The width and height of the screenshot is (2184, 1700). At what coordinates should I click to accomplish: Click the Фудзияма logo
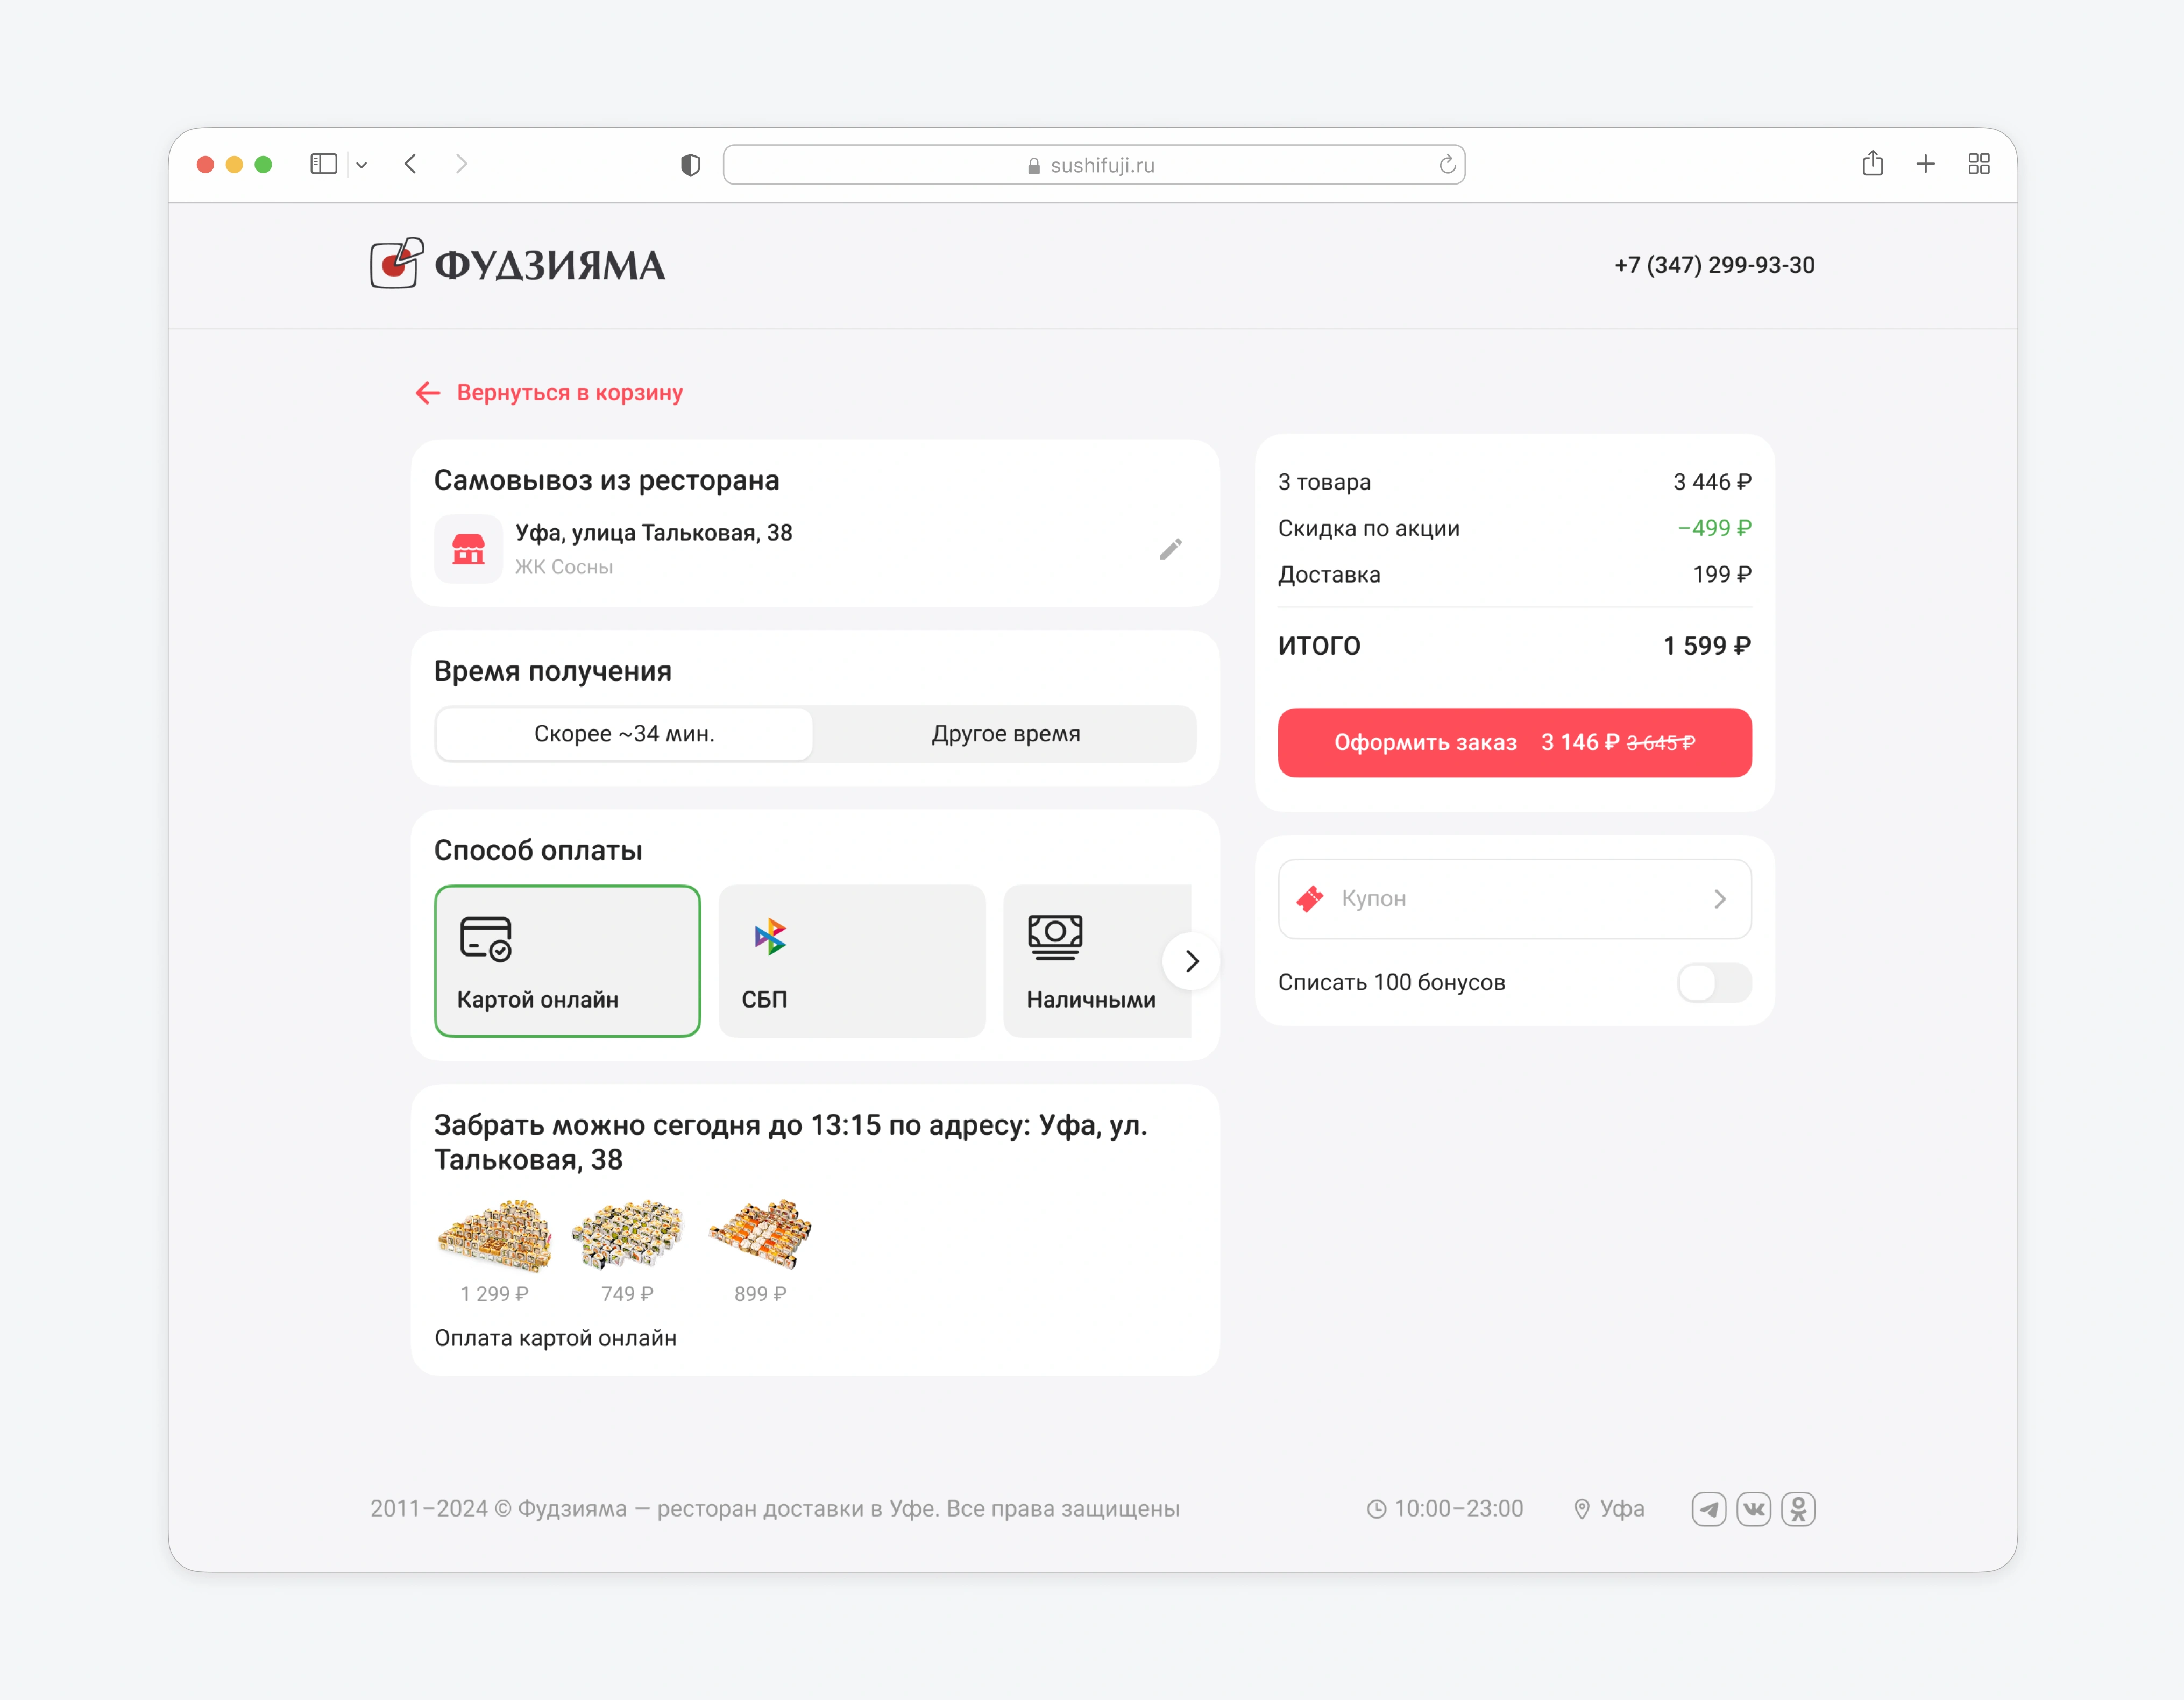click(517, 264)
